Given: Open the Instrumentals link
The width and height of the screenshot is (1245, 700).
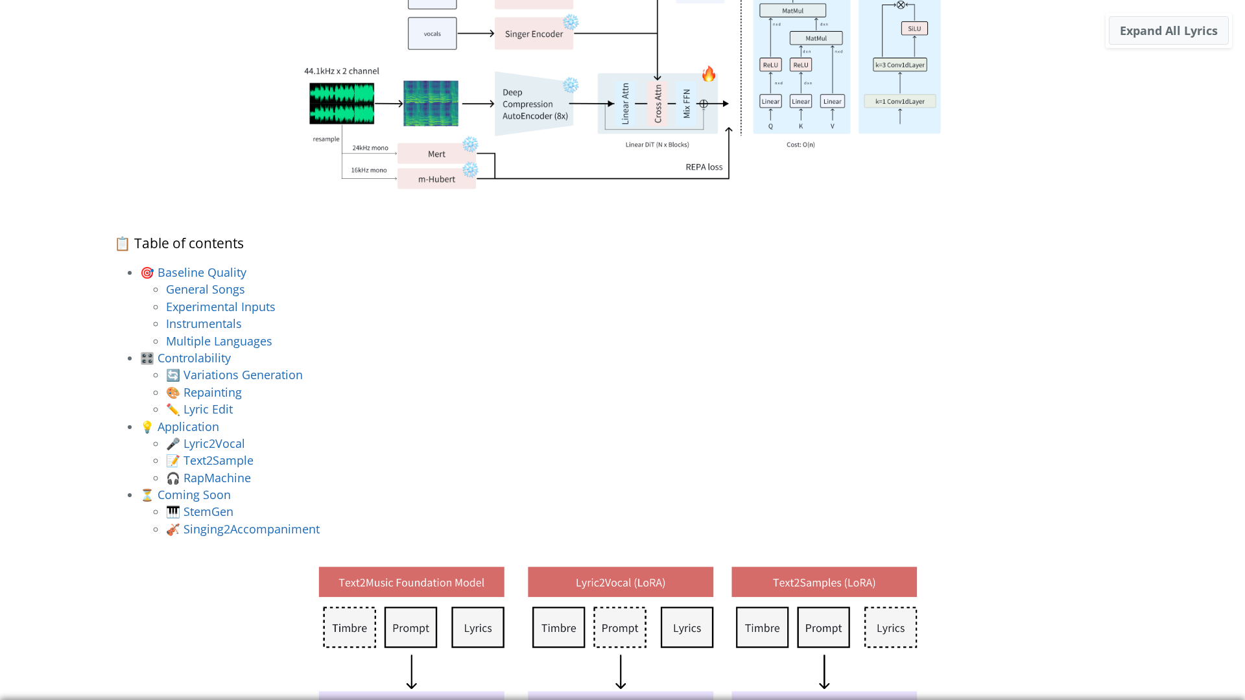Looking at the screenshot, I should pyautogui.click(x=203, y=324).
